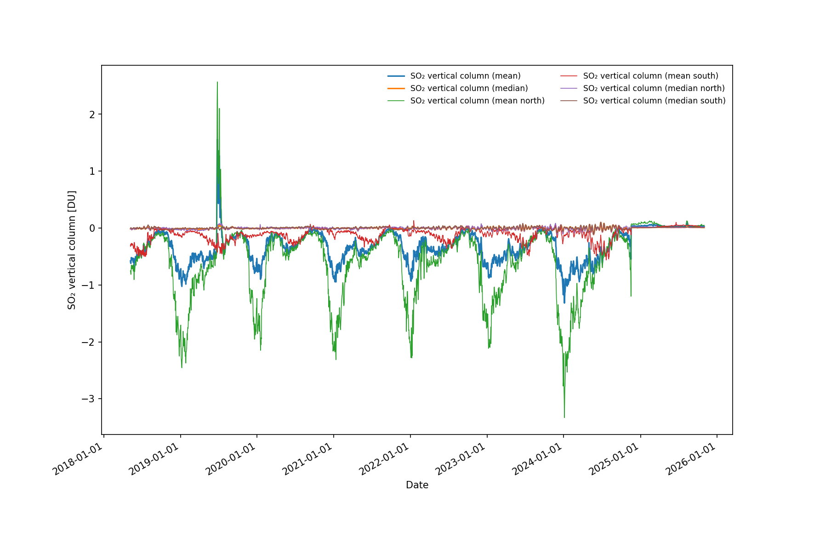Screen dimensions: 814x543
Task: Click the 'Date' x-axis title
Action: [x=417, y=485]
